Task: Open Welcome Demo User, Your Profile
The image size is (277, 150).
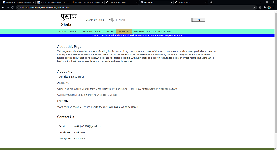Action: pyautogui.click(x=152, y=31)
